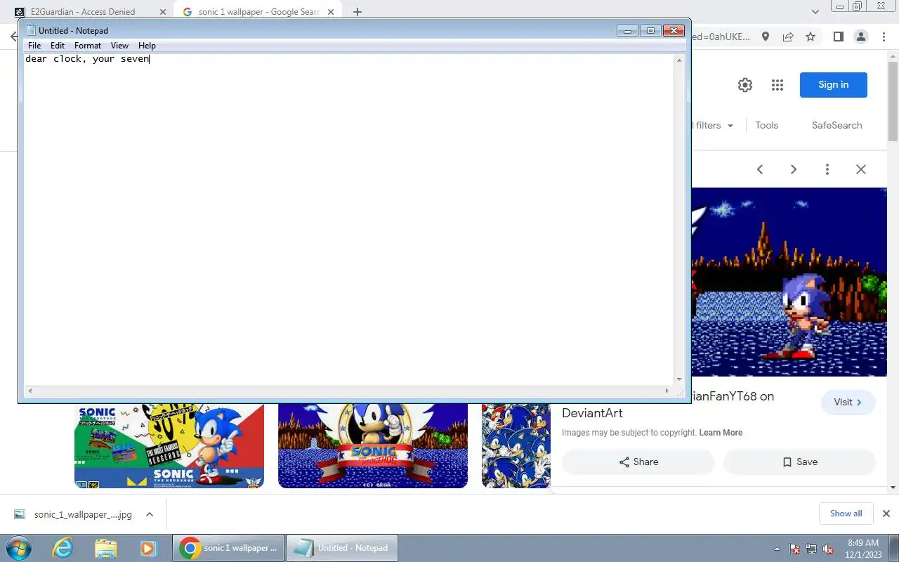Screen dimensions: 899x562
Task: Open the Windows Start menu
Action: (18, 548)
